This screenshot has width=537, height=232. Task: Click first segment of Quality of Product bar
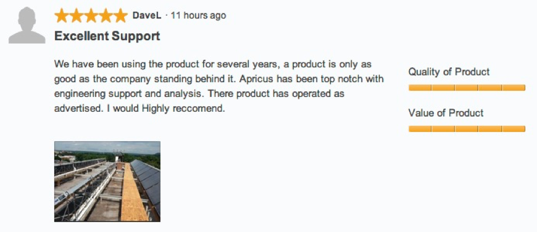(x=420, y=88)
